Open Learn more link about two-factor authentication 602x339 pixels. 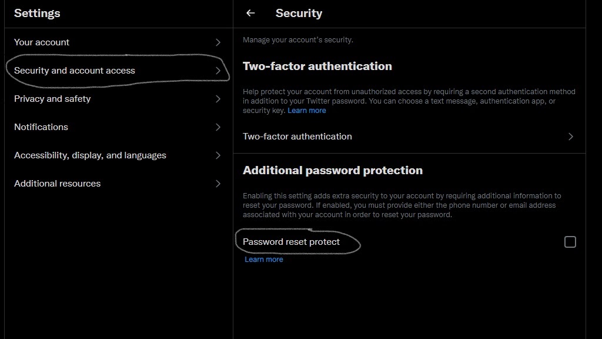tap(307, 111)
